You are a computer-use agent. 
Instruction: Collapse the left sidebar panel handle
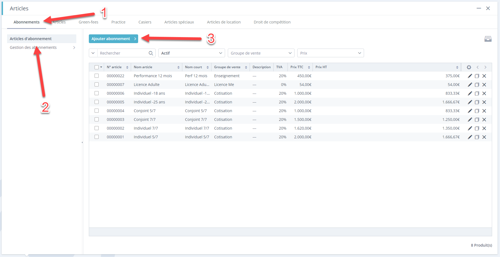(82, 142)
